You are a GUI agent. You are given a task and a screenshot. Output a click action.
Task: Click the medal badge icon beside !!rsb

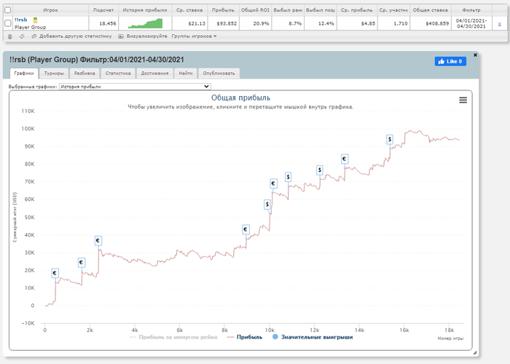tap(36, 20)
